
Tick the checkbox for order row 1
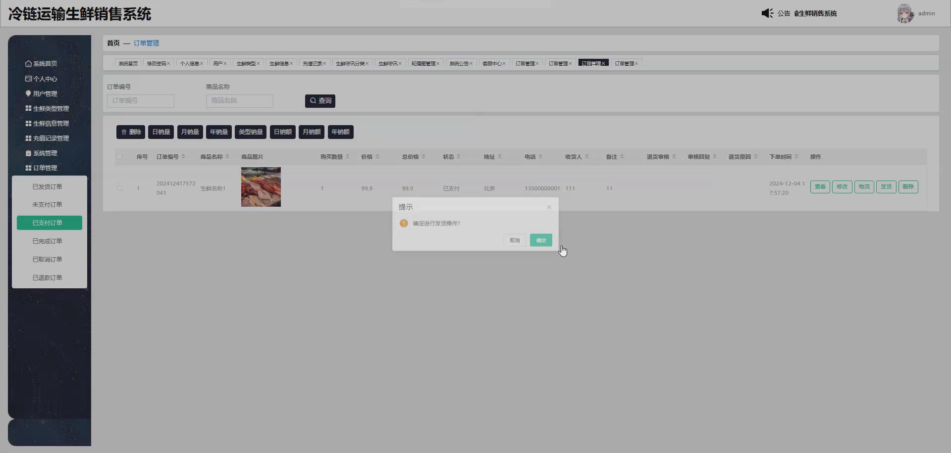(x=119, y=188)
